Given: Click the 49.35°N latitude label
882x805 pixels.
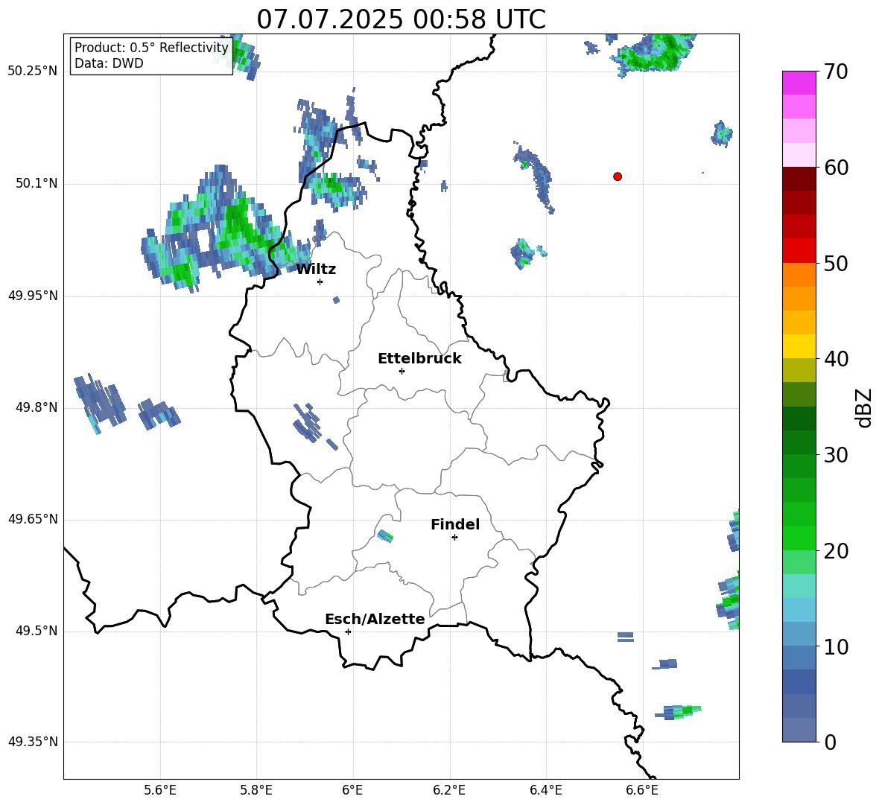Looking at the screenshot, I should point(33,742).
